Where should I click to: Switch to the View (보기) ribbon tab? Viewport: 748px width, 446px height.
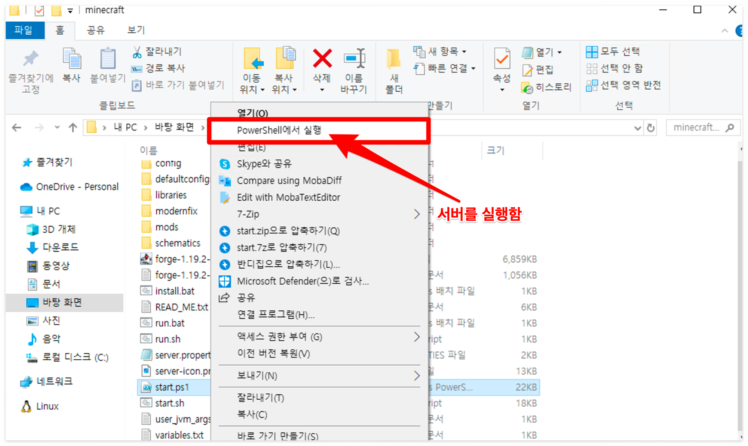[136, 30]
